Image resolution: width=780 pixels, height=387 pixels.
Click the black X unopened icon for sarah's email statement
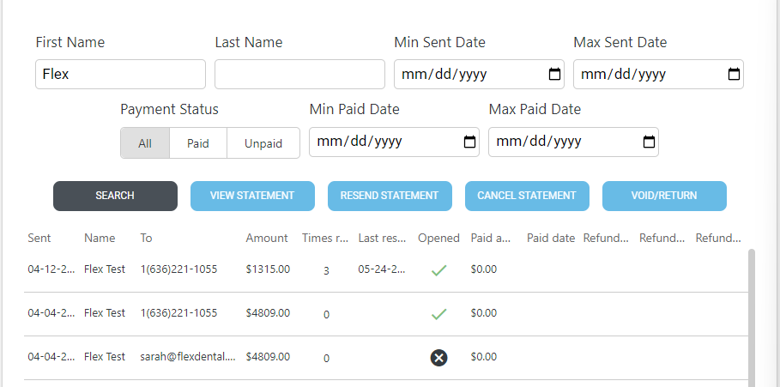click(438, 358)
